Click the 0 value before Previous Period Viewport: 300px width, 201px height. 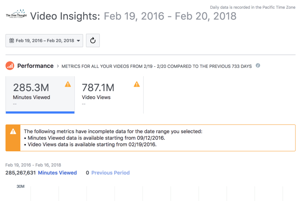pyautogui.click(x=87, y=173)
